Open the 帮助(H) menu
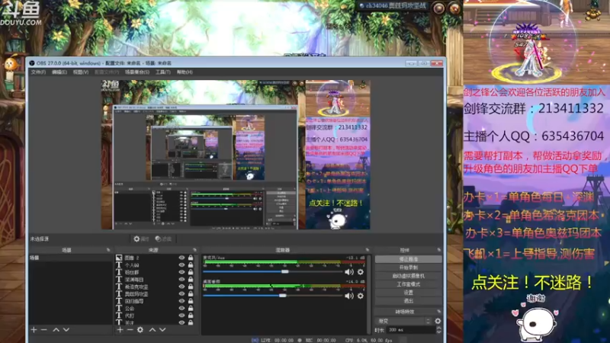Image resolution: width=610 pixels, height=343 pixels. (x=185, y=72)
